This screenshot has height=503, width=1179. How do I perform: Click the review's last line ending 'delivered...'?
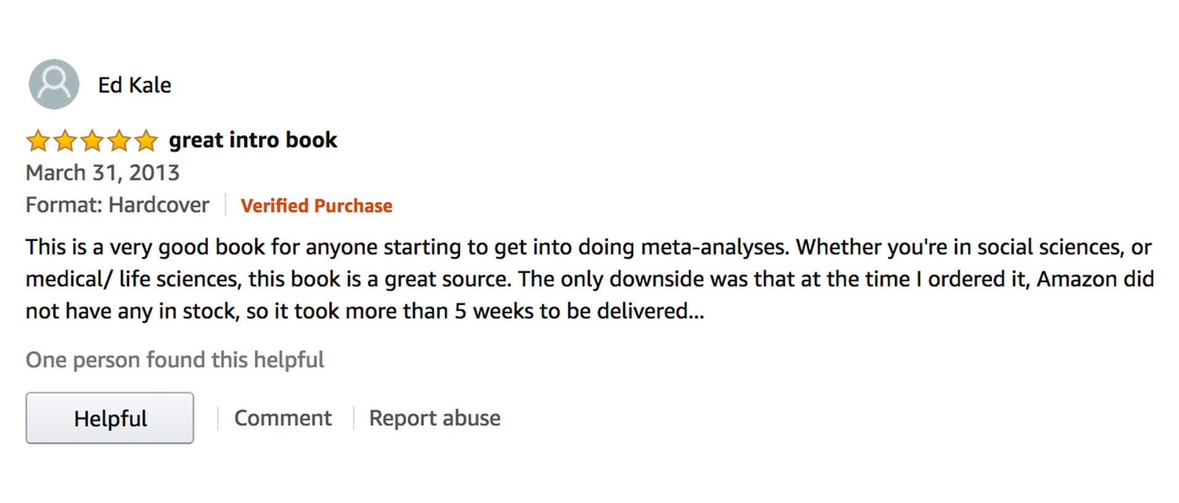click(x=364, y=311)
